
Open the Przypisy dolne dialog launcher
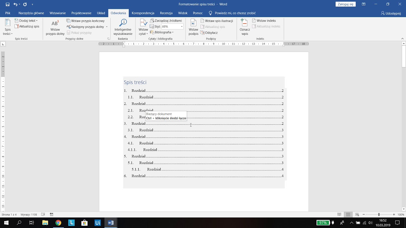click(x=108, y=39)
